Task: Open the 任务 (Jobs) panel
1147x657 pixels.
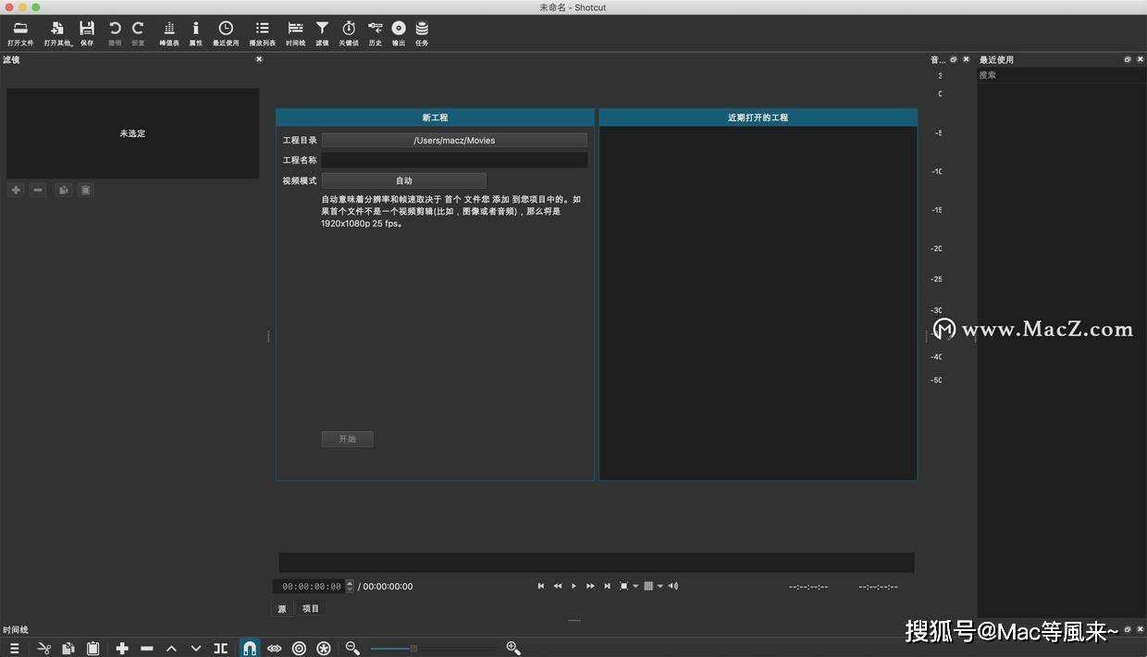Action: coord(422,33)
